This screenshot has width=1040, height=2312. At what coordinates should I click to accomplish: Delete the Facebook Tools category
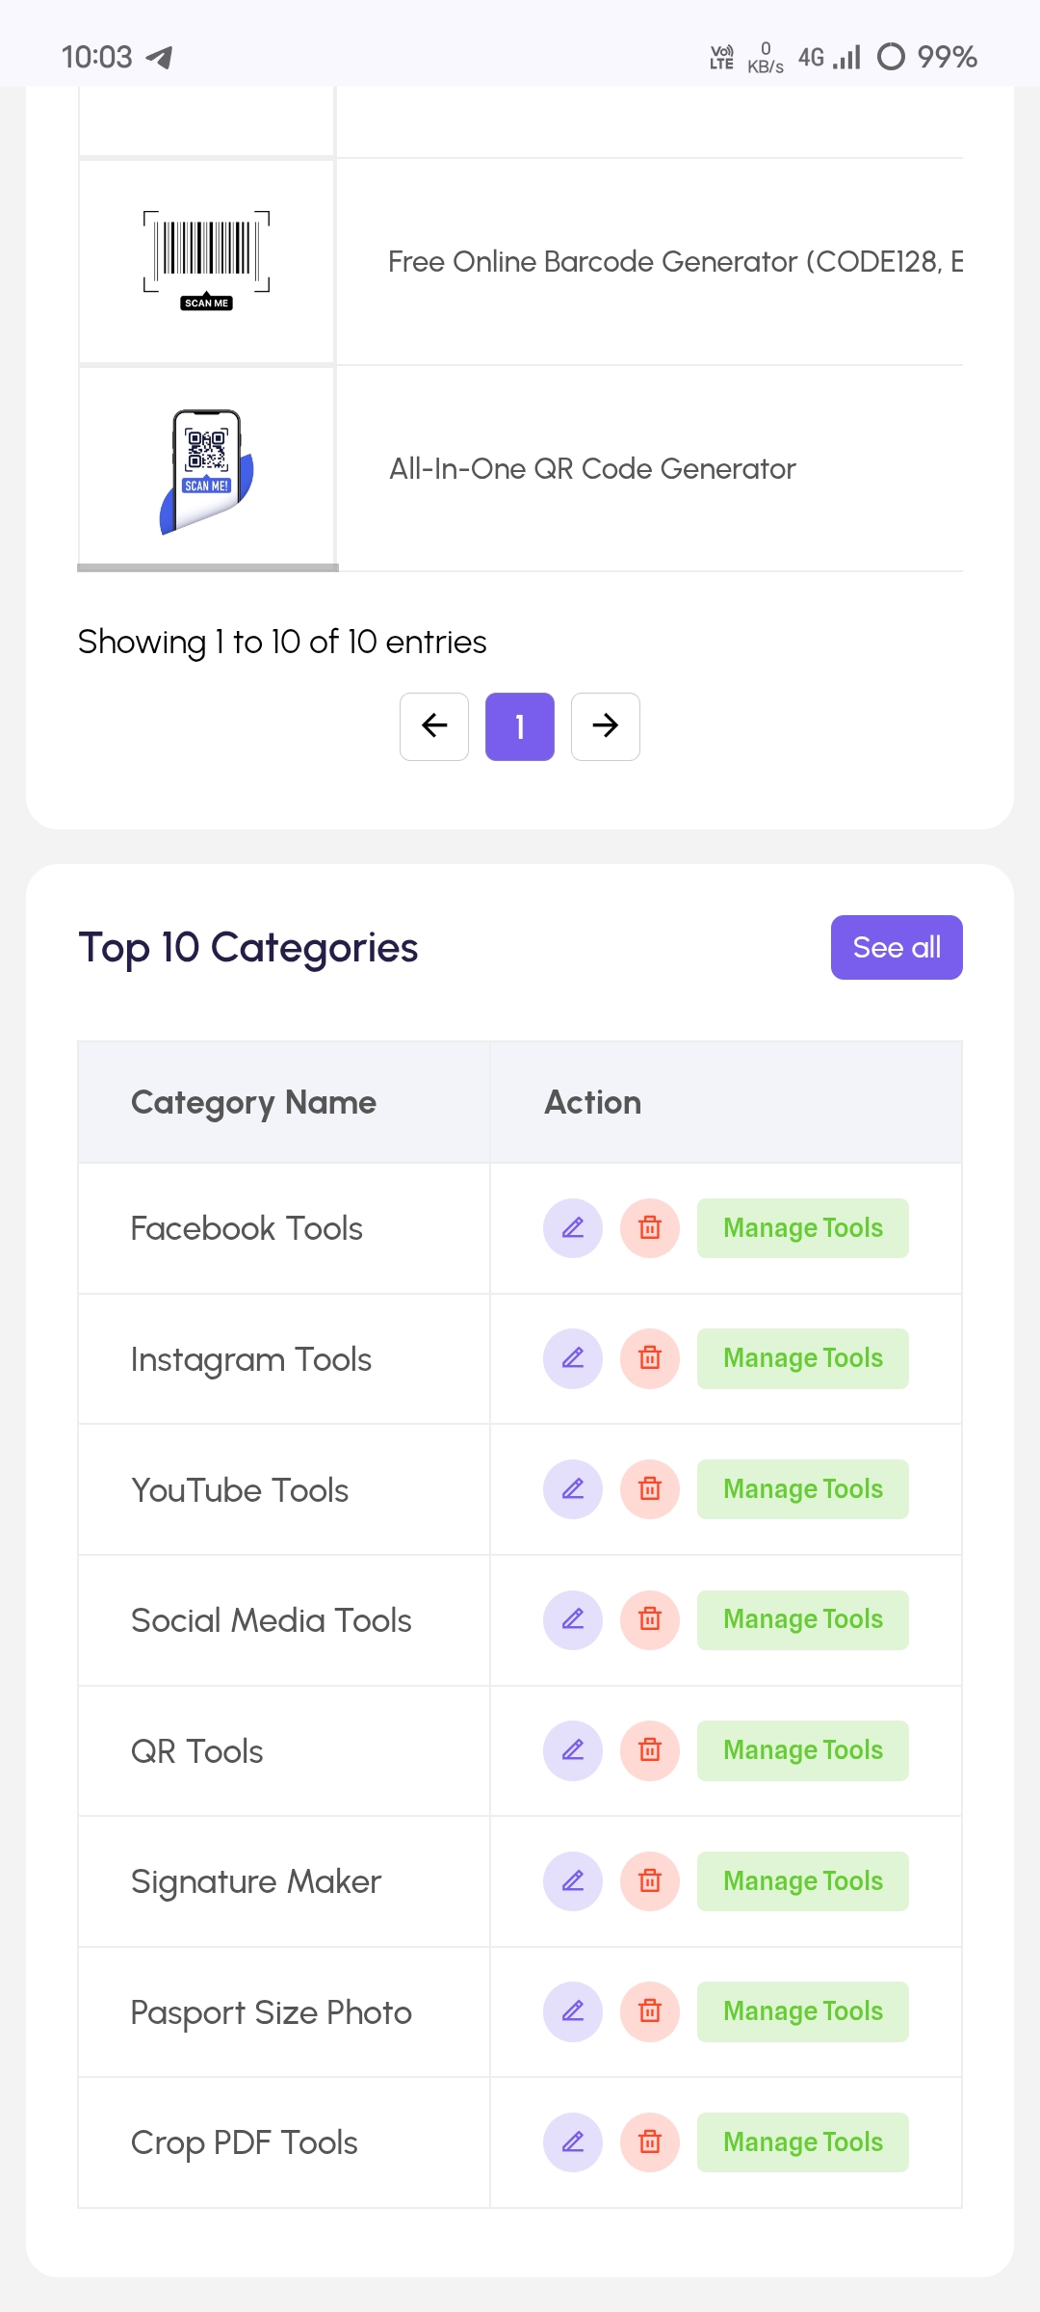(x=650, y=1228)
